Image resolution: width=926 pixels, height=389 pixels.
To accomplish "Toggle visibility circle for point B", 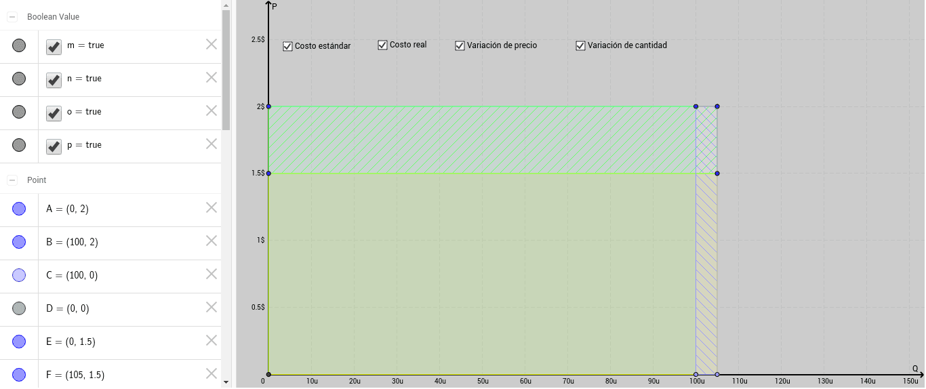I will click(19, 242).
